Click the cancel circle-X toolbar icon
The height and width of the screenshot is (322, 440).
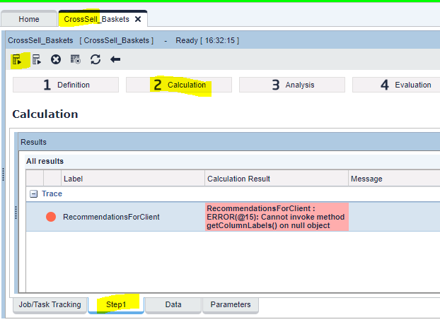[x=56, y=60]
